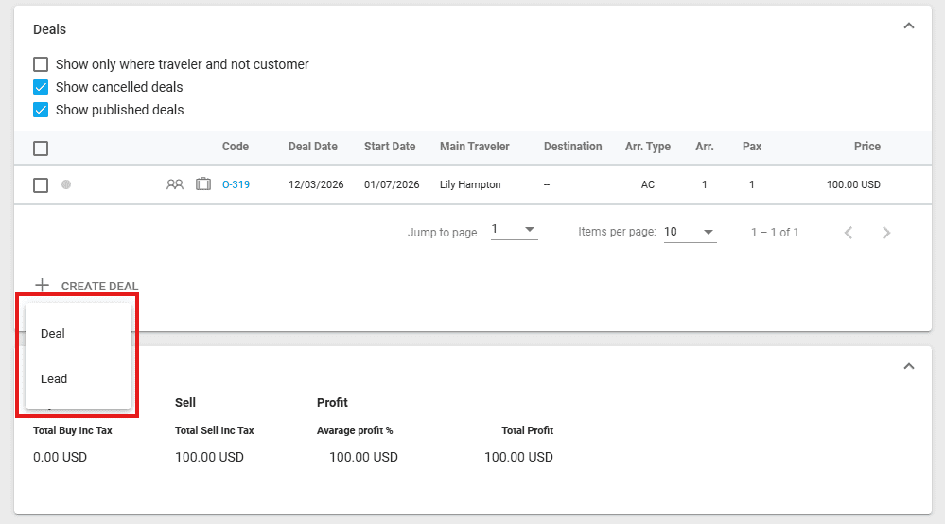Viewport: 945px width, 524px height.
Task: Click the plus icon beside Create Deal
Action: tap(42, 285)
